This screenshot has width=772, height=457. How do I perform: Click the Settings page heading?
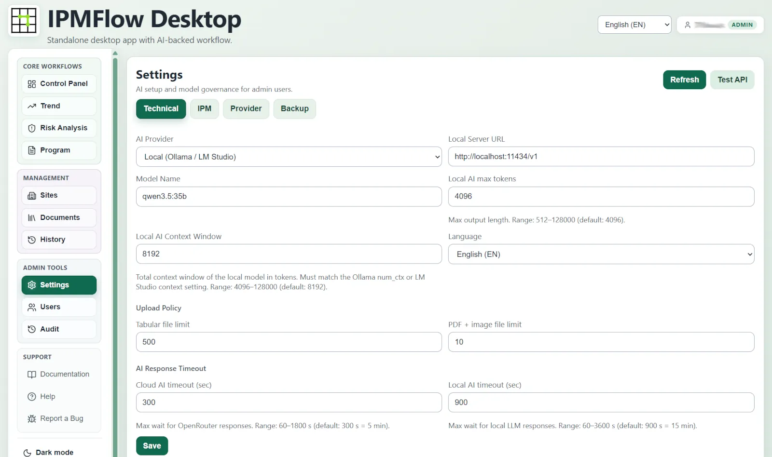pos(159,75)
